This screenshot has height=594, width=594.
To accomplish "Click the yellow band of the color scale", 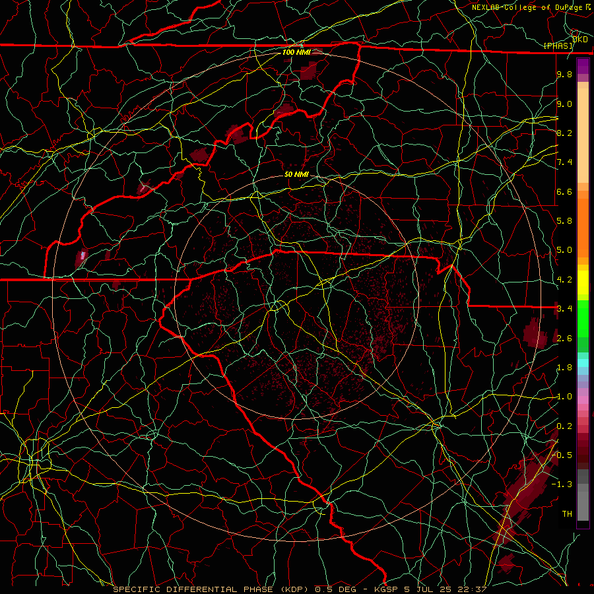I will (583, 282).
